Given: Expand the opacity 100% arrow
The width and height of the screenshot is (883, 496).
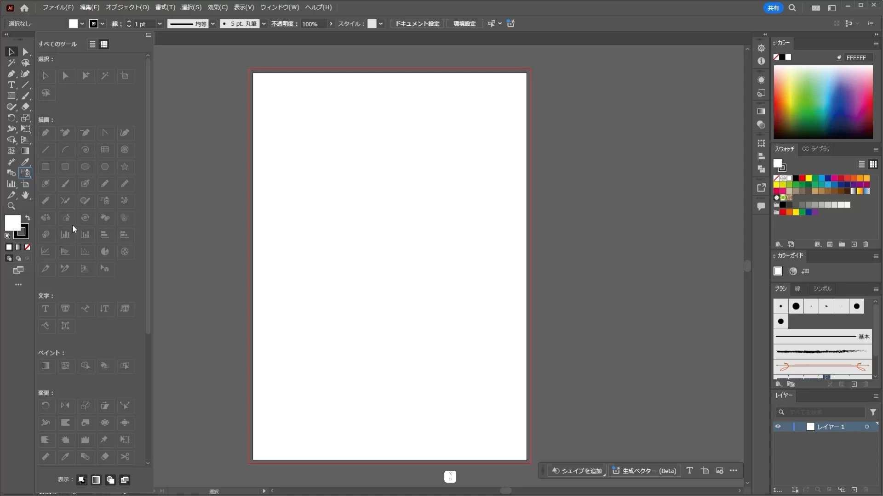Looking at the screenshot, I should tap(331, 24).
